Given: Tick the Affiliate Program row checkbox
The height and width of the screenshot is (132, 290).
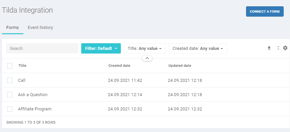Looking at the screenshot, I should (x=10, y=109).
